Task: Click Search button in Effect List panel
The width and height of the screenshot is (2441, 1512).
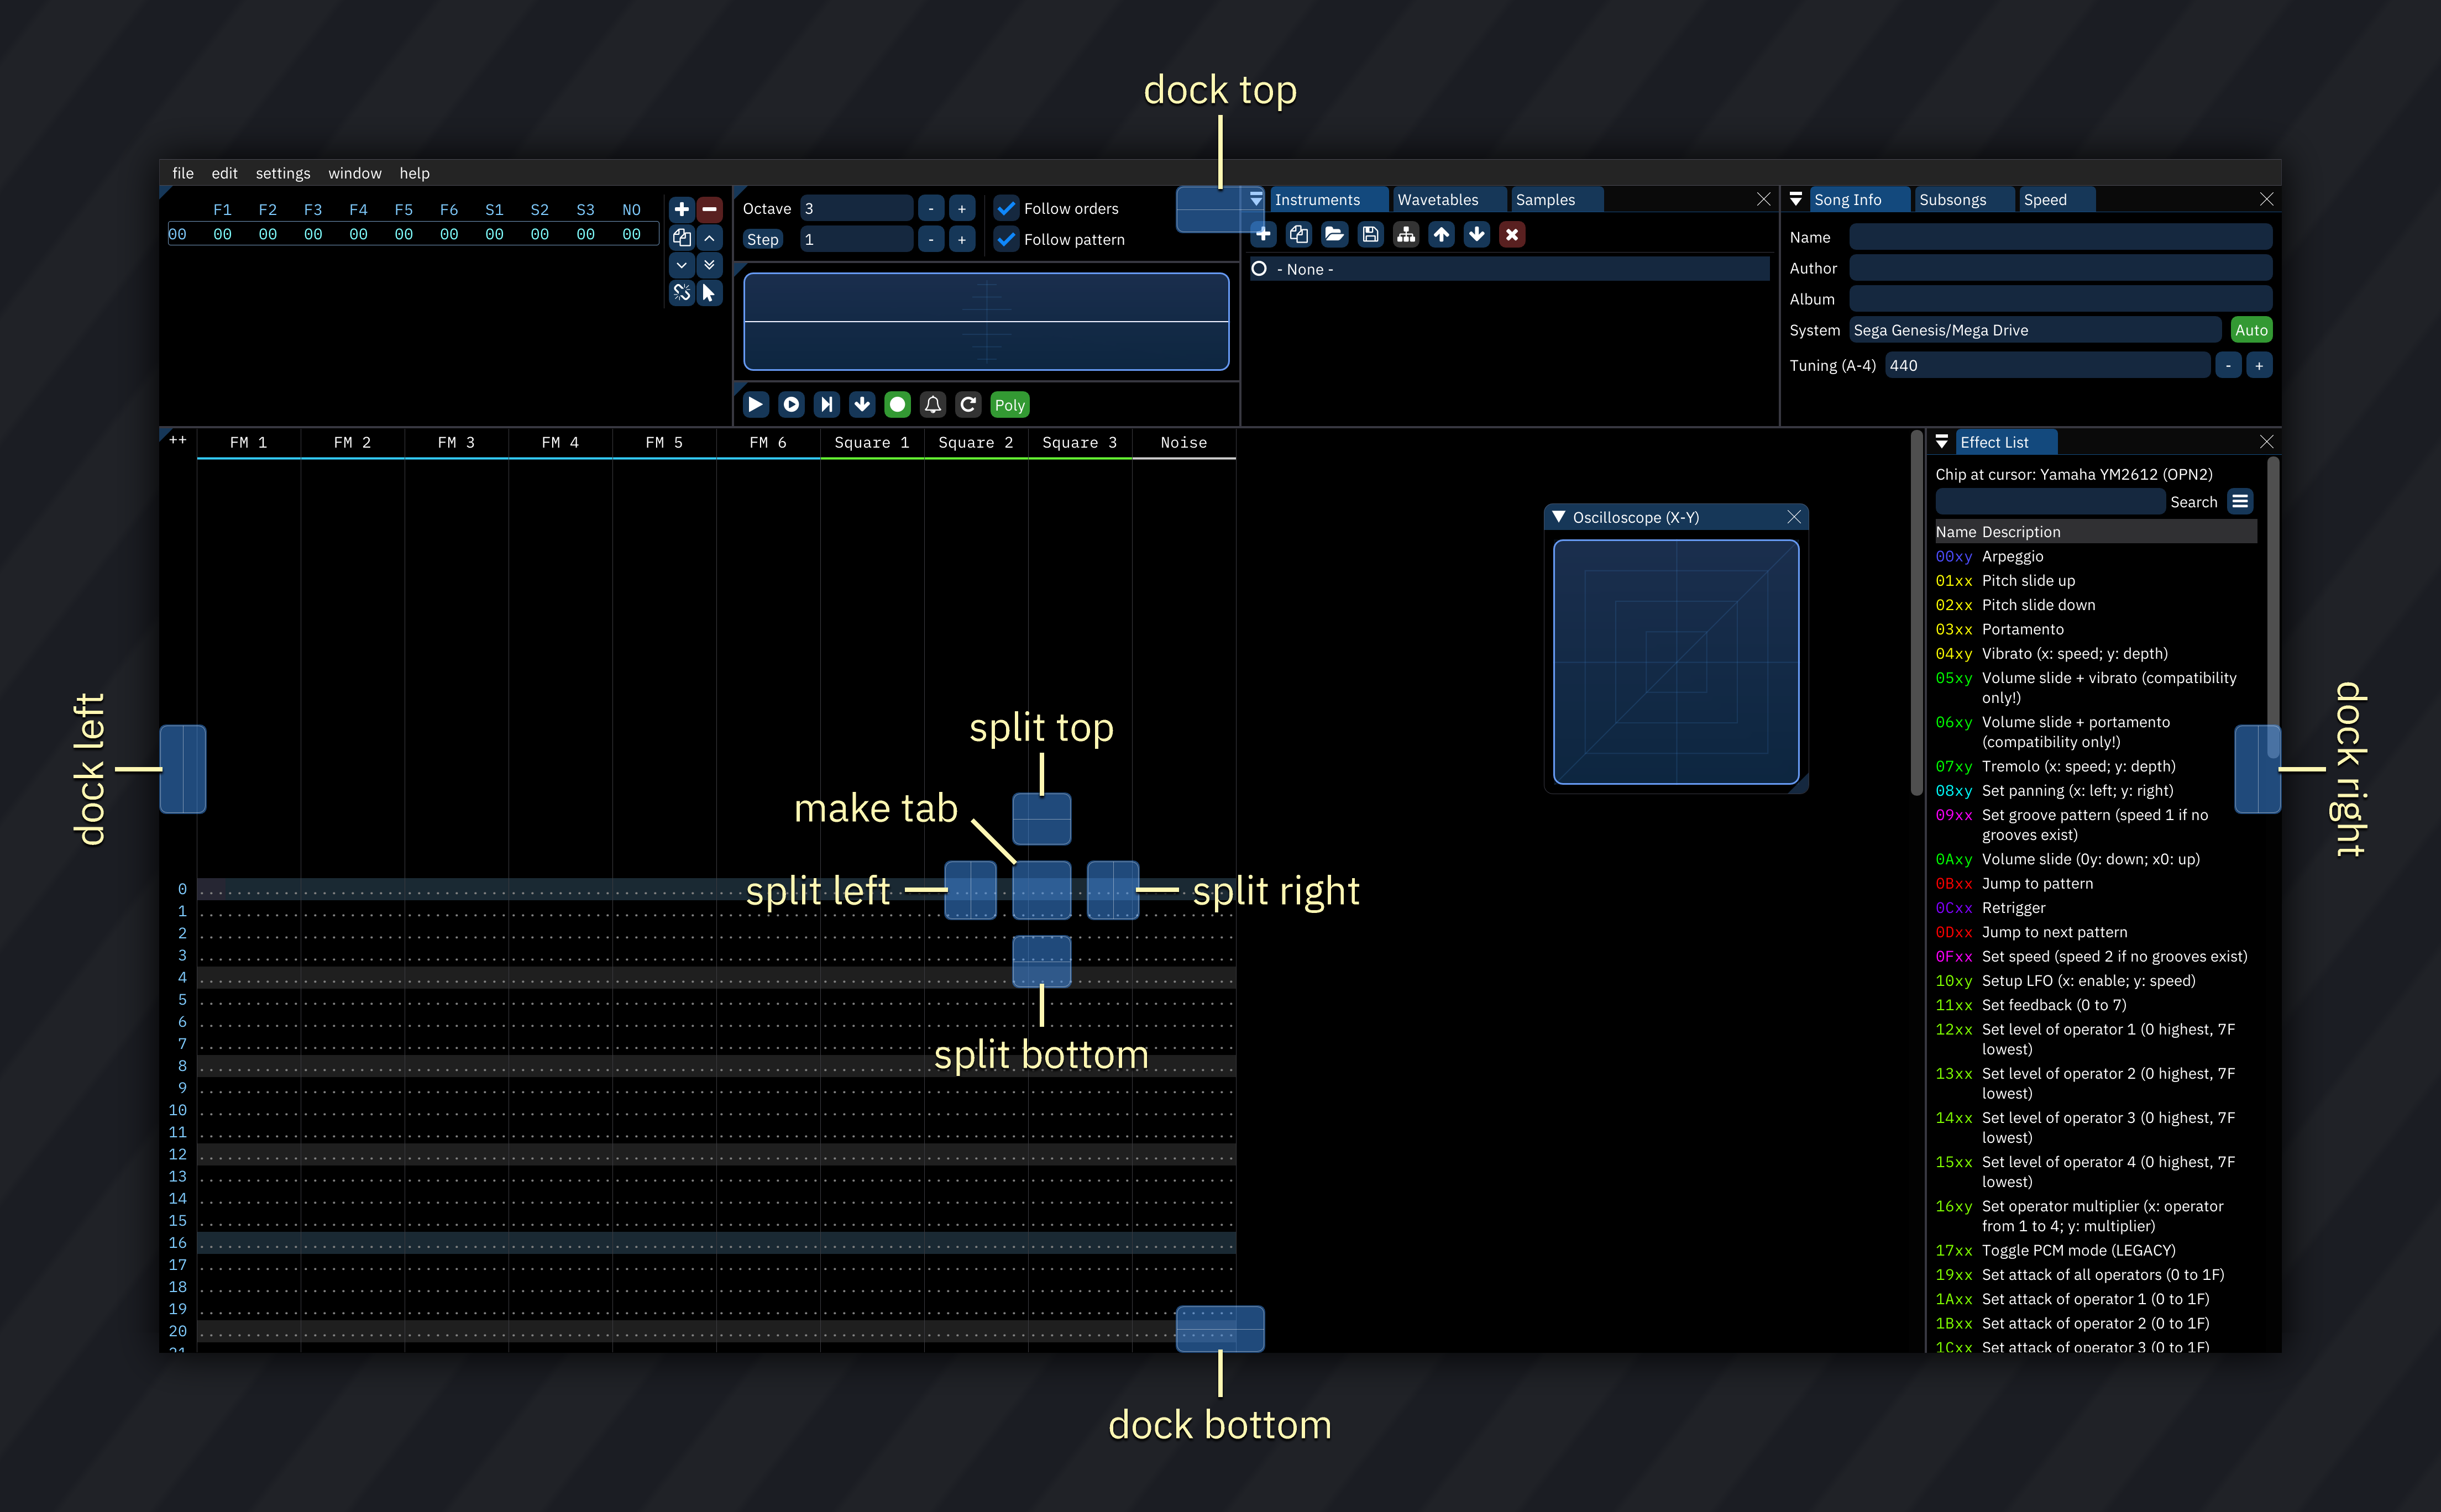Action: point(2193,502)
